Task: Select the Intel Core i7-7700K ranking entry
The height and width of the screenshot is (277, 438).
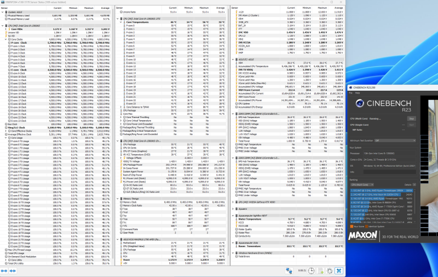Action: tap(382, 219)
